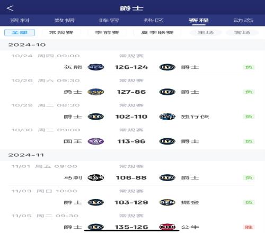Open the Warriors GSW team logo
The image size is (265, 233).
coord(96,92)
